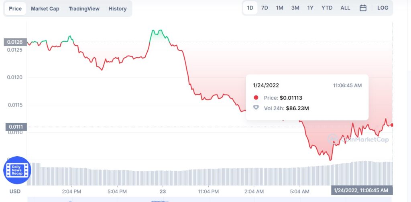This screenshot has height=202, width=411.
Task: Open the calendar date range picker
Action: pos(363,8)
